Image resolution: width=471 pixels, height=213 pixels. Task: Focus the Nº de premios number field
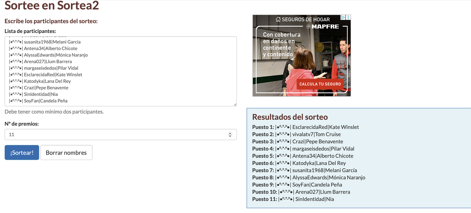click(x=120, y=134)
